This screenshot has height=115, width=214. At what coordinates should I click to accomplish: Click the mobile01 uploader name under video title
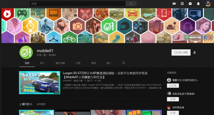coord(67,81)
